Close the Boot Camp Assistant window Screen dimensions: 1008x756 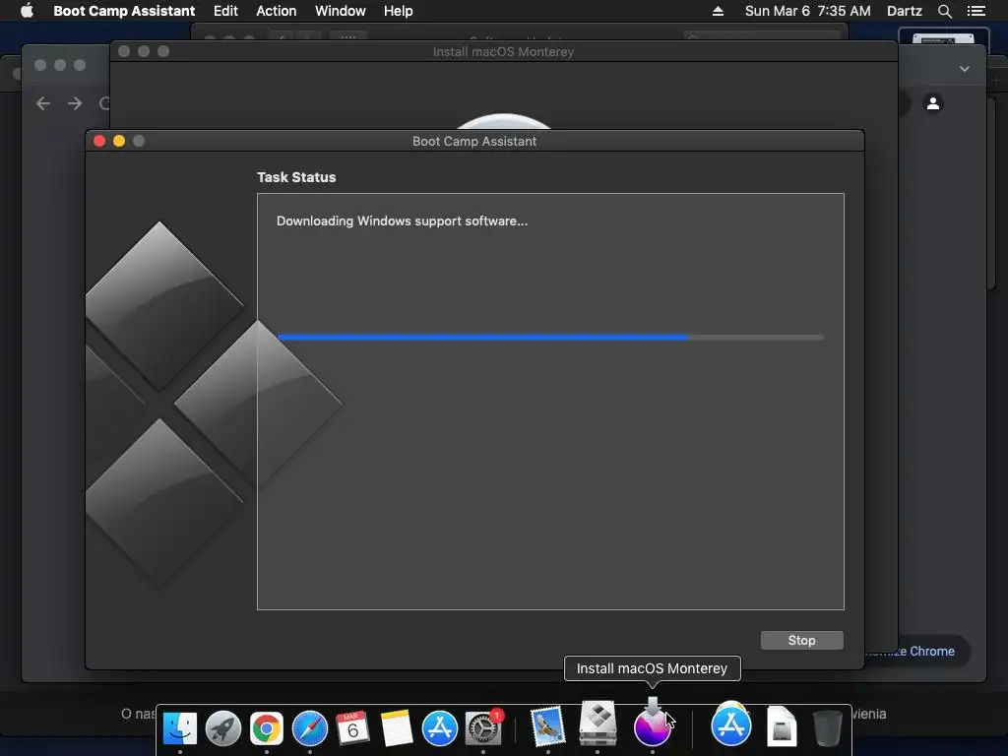pos(99,141)
